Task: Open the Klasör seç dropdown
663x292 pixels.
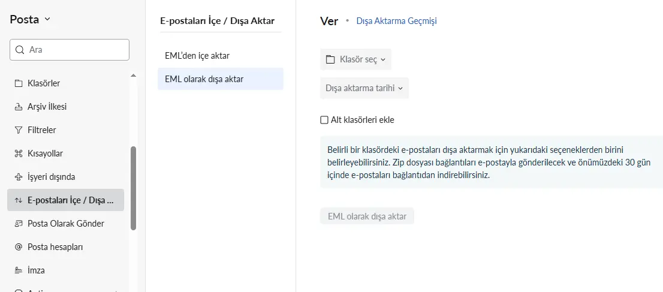Action: pos(355,59)
